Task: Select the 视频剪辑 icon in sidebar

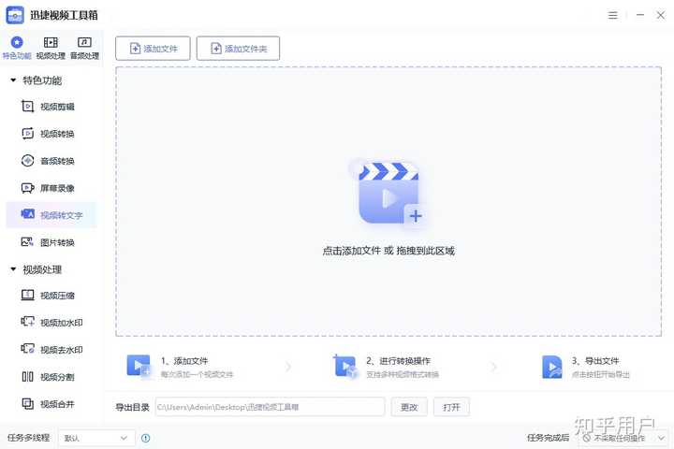Action: pyautogui.click(x=27, y=106)
